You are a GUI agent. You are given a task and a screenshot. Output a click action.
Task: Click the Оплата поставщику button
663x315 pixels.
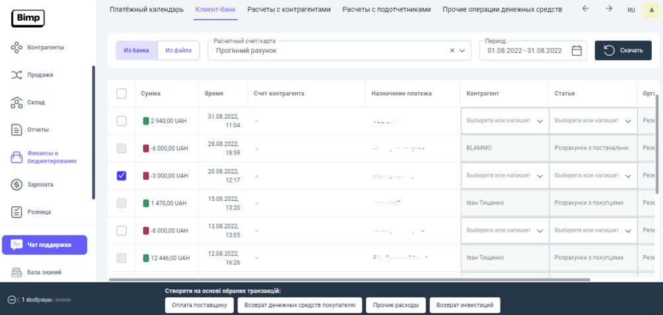[x=200, y=305]
